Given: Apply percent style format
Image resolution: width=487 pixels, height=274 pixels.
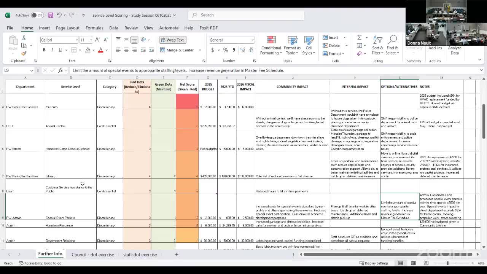Looking at the screenshot, I should coord(226,50).
